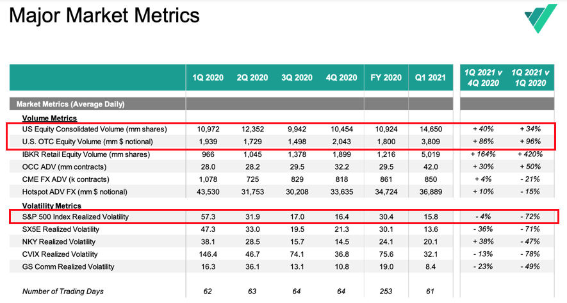Click the 10,972 US Equity value
The height and width of the screenshot is (303, 567).
point(208,129)
